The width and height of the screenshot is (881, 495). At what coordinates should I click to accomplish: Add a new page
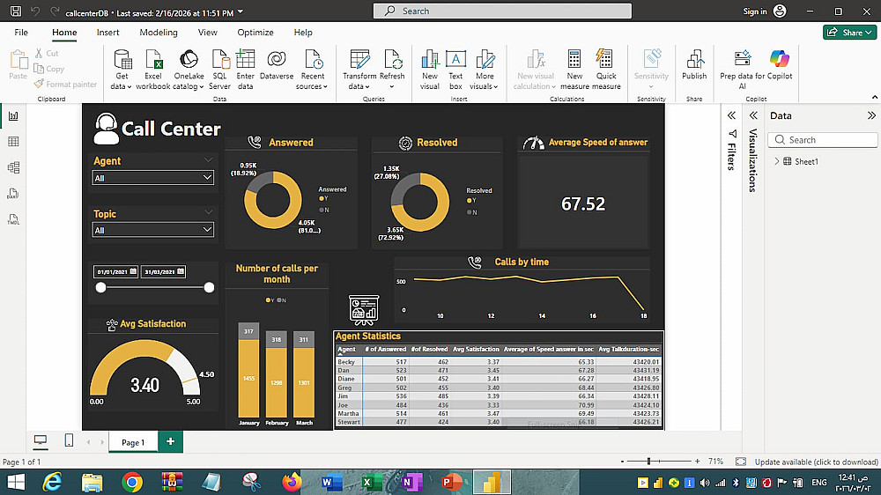pyautogui.click(x=170, y=441)
